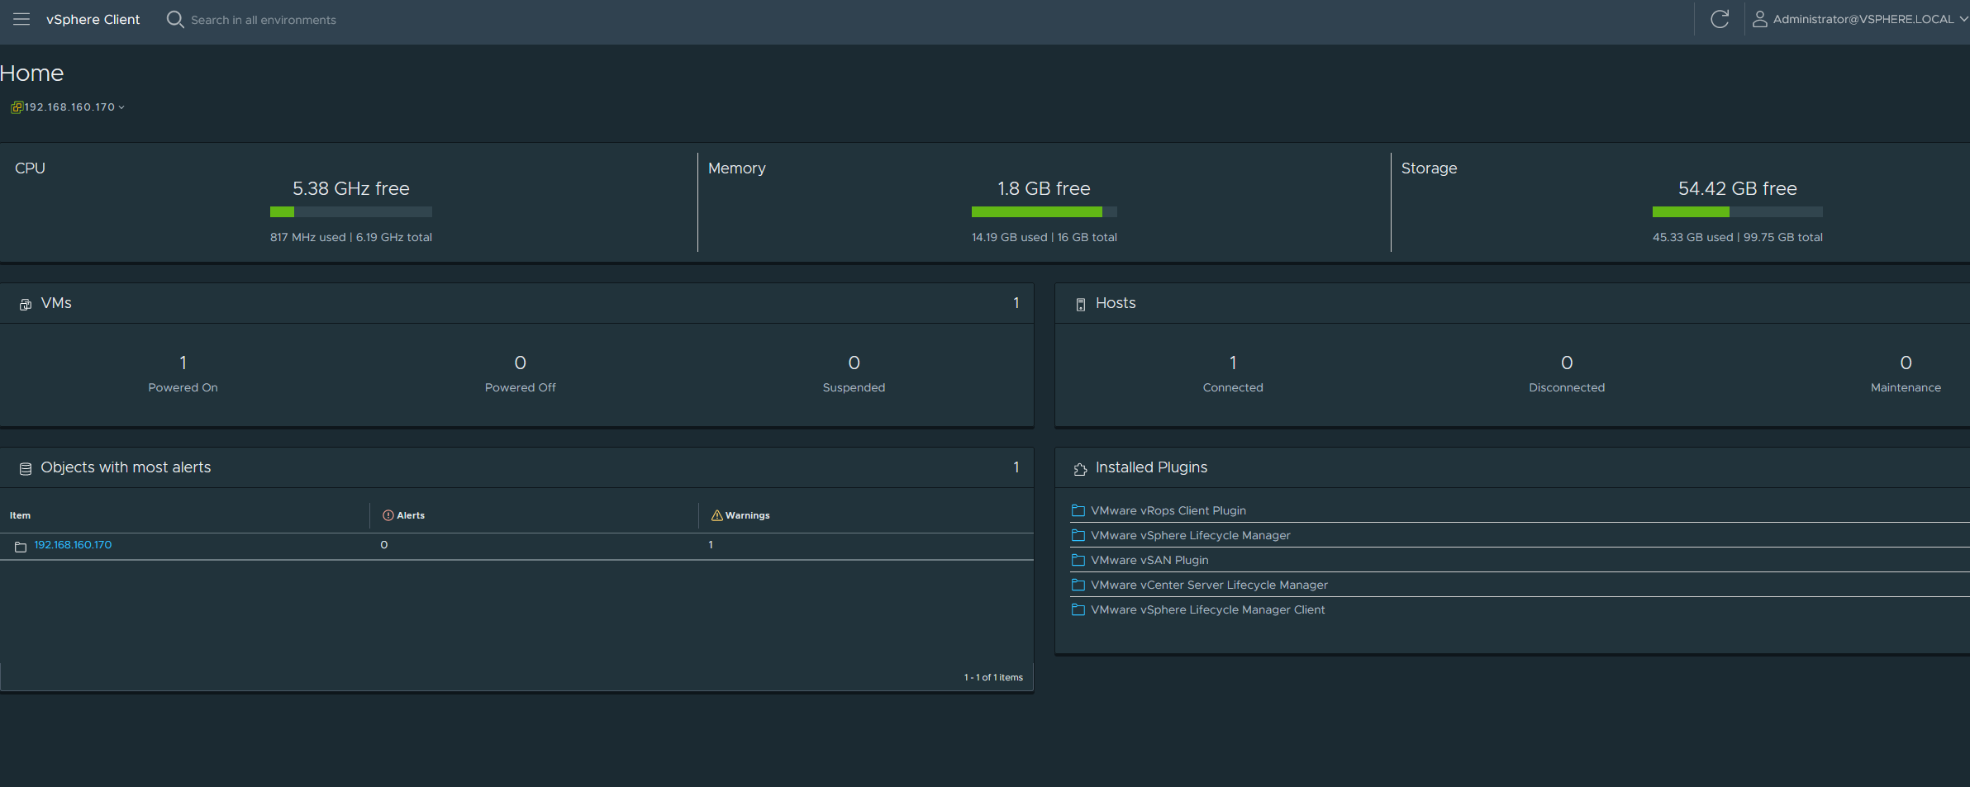Click the Storage usage progress bar
The image size is (1970, 787).
coord(1738,212)
